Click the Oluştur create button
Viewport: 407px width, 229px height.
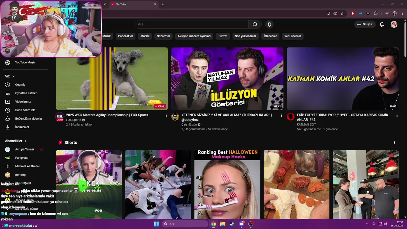365,24
